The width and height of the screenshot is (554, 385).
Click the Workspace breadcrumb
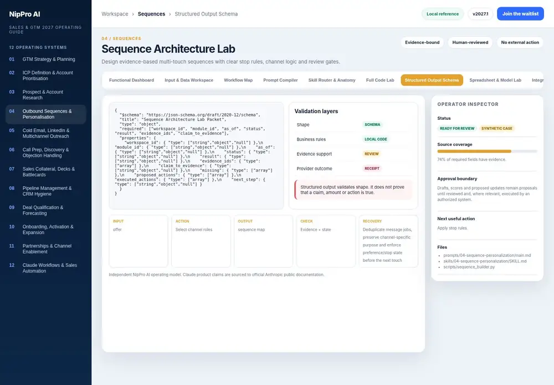click(x=115, y=14)
